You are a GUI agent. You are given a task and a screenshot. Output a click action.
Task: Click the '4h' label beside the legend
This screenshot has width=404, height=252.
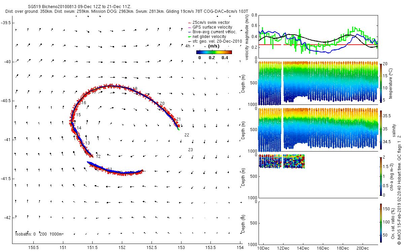click(188, 46)
